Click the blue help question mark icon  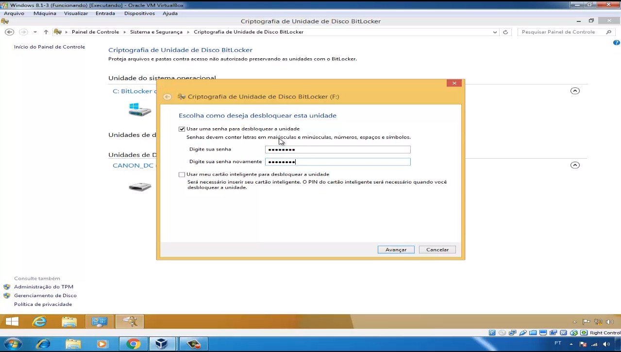[x=617, y=43]
